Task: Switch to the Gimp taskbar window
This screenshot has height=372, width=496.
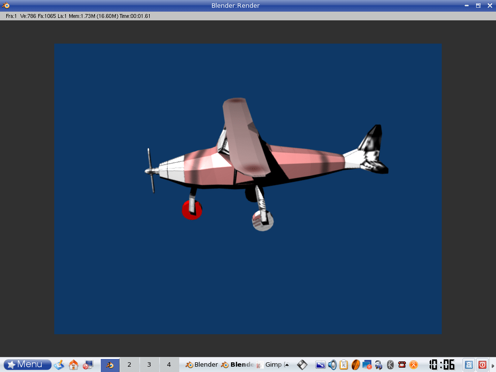Action: tap(269, 365)
